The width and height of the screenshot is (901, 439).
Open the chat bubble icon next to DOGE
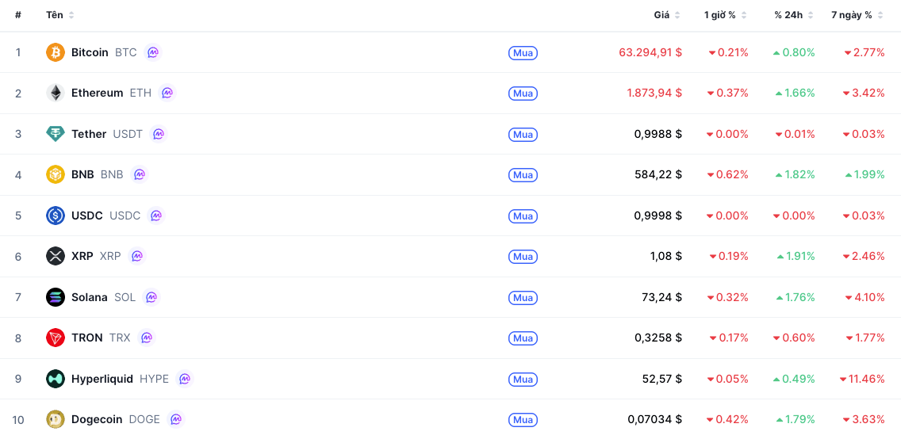[x=176, y=419]
